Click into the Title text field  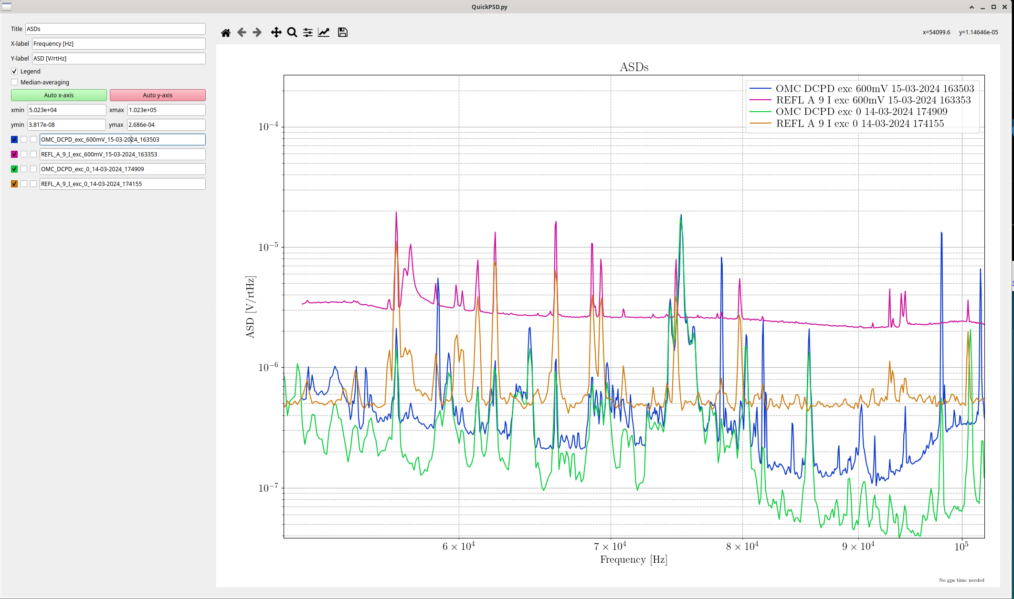[115, 29]
